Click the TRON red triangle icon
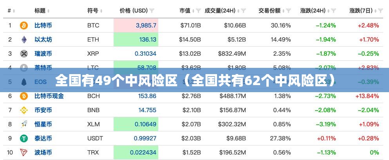The image size is (389, 160). pyautogui.click(x=24, y=152)
